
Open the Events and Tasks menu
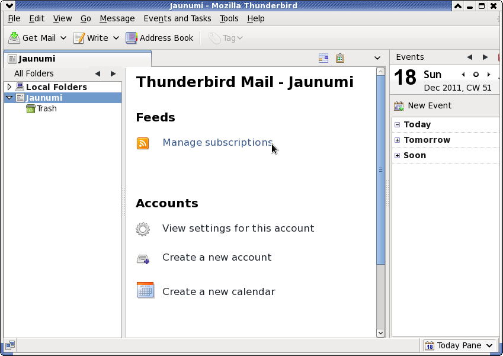(177, 18)
